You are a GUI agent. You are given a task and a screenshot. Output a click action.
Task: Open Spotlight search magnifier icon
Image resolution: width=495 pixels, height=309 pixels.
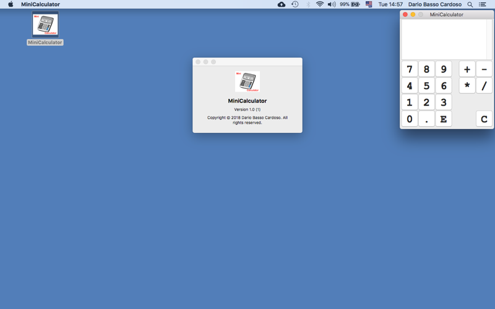(470, 4)
